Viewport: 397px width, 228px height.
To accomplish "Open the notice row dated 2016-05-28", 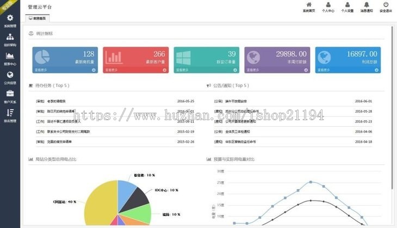I will 293,112.
